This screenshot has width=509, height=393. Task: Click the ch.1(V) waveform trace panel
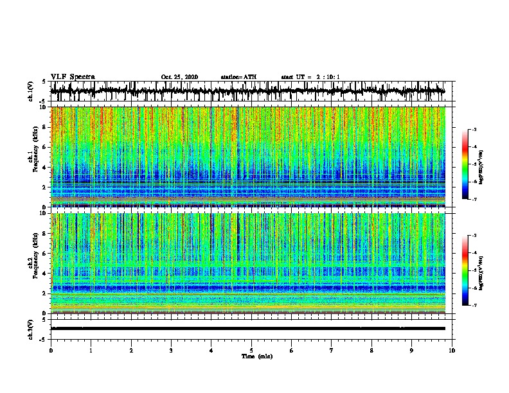253,91
